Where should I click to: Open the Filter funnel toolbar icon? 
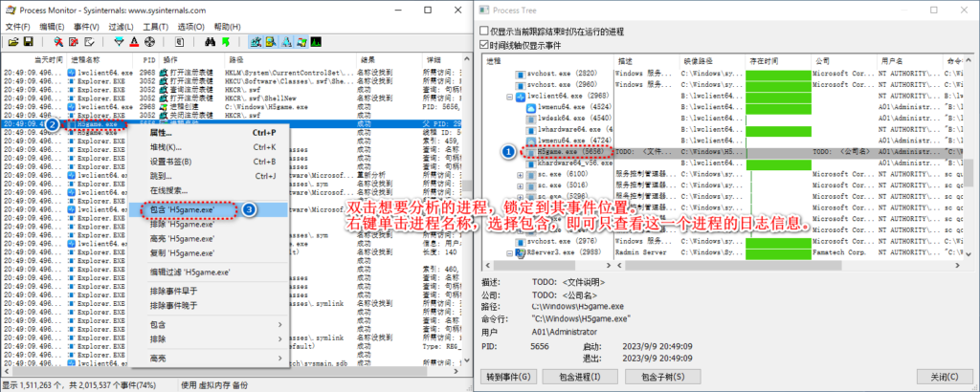pos(120,42)
